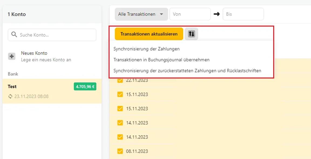Click the Lege ein neues Konto an text
311x159 pixels.
[x=46, y=60]
